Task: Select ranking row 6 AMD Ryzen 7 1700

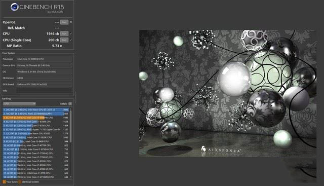Action: [x=36, y=130]
